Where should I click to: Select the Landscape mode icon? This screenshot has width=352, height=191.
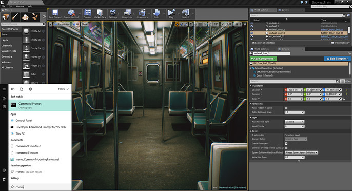tap(25, 17)
